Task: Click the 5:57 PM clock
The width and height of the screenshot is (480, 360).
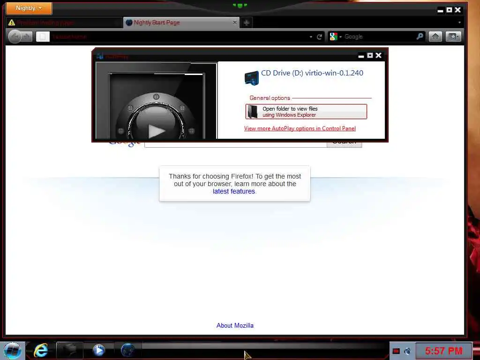Action: [x=443, y=351]
